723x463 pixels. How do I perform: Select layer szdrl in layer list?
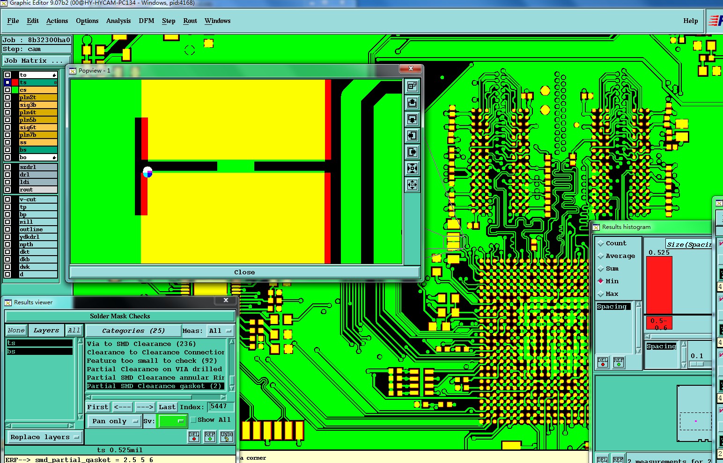pyautogui.click(x=38, y=167)
